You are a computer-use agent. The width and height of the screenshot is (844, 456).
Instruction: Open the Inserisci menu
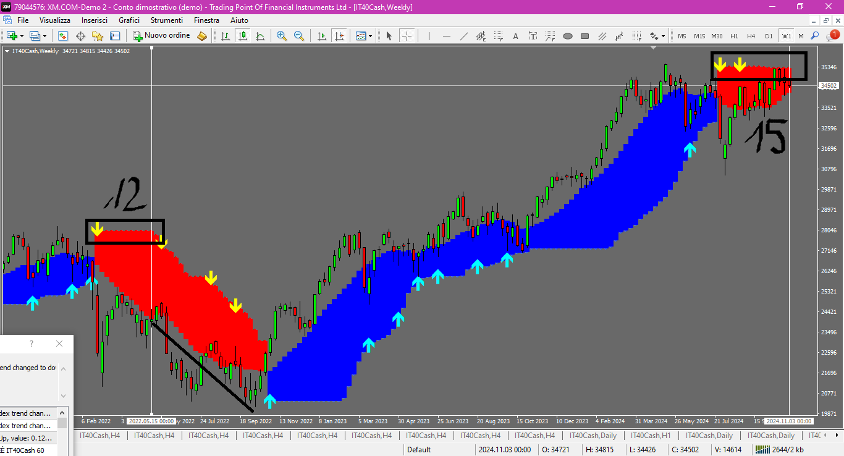pyautogui.click(x=95, y=20)
